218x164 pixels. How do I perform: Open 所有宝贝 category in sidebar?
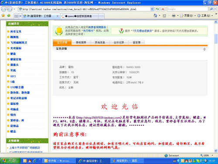pos(16,31)
